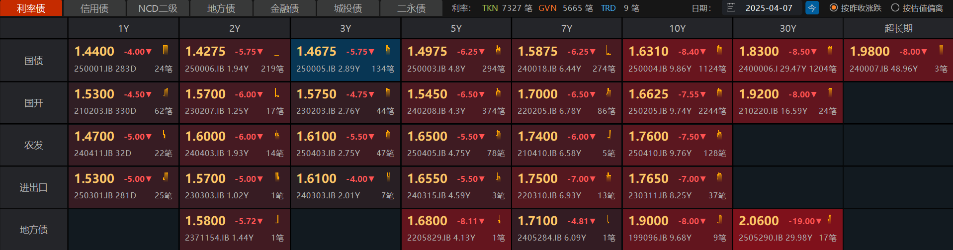The width and height of the screenshot is (953, 250).
Task: Click mini chart icon for 210220.IB
Action: 830,93
